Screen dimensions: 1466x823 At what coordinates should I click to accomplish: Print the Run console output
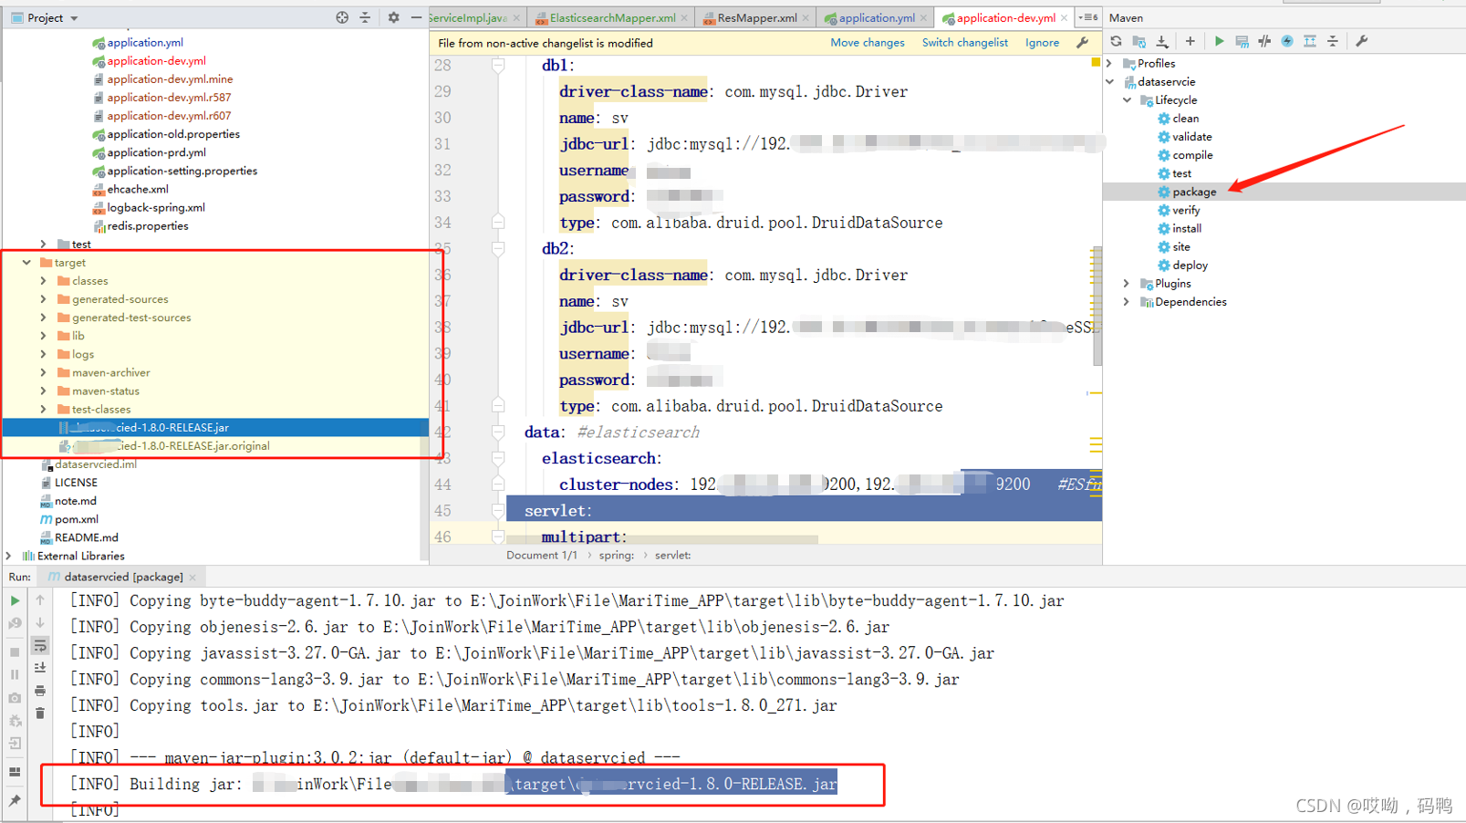[x=40, y=692]
